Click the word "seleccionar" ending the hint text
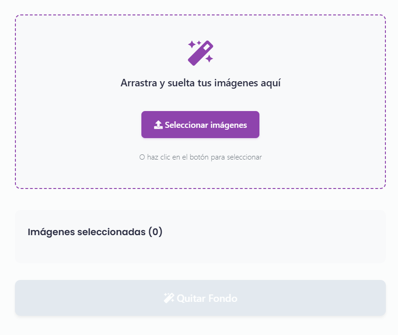The width and height of the screenshot is (398, 335). click(244, 157)
